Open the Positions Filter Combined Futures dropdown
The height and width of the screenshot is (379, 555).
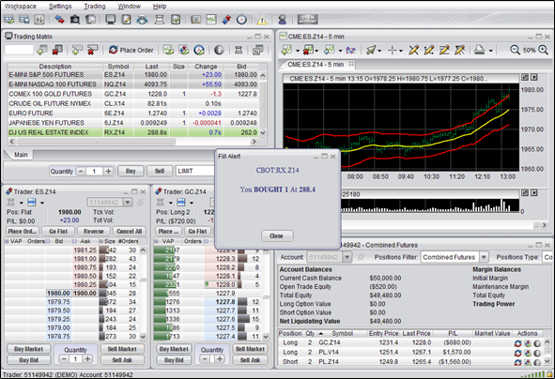pos(484,257)
